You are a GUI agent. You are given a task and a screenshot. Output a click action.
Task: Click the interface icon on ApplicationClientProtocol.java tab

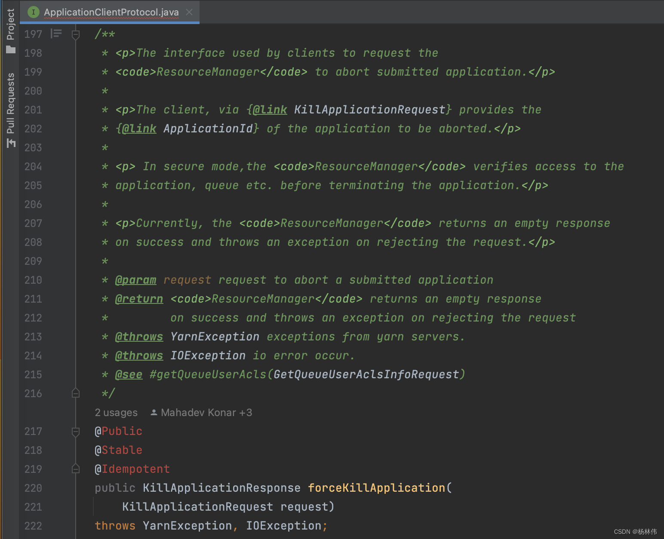34,12
